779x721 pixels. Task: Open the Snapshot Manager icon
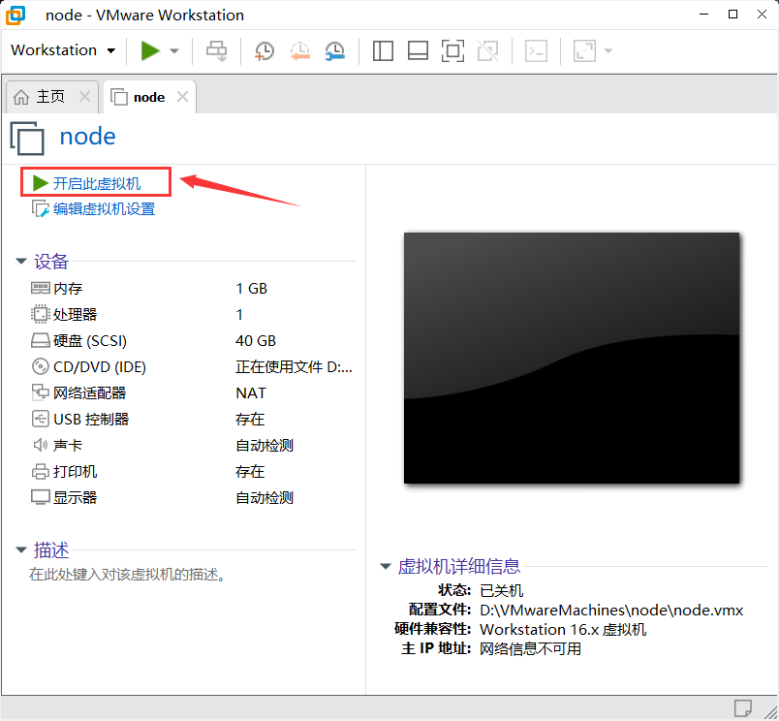[335, 49]
